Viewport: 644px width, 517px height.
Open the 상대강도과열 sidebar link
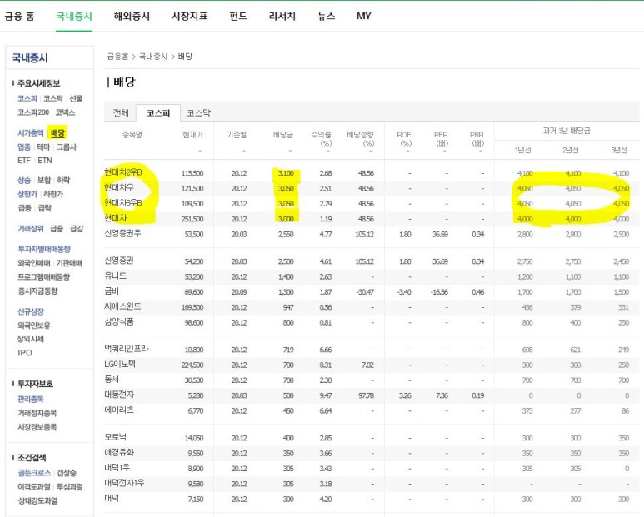(x=37, y=500)
